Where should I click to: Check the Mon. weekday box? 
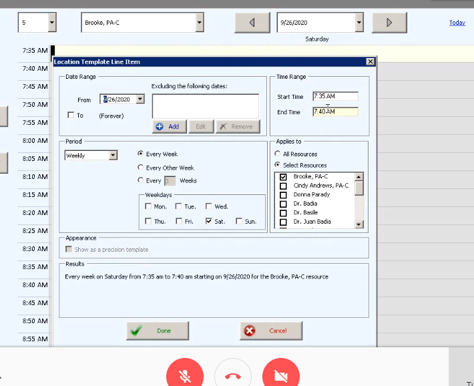[x=148, y=207]
